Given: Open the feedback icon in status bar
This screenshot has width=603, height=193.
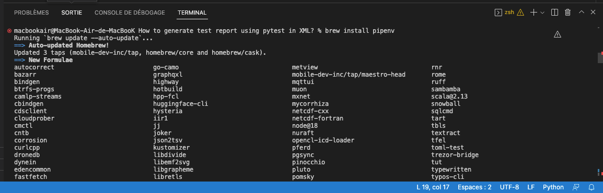Looking at the screenshot, I should 576,187.
